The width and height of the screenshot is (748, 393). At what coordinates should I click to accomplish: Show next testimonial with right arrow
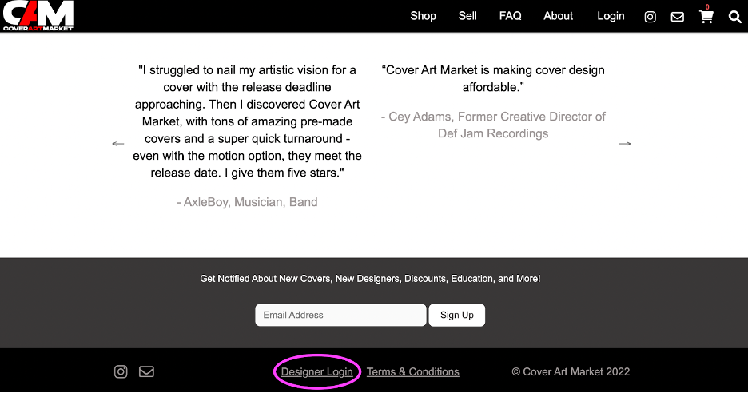tap(624, 144)
